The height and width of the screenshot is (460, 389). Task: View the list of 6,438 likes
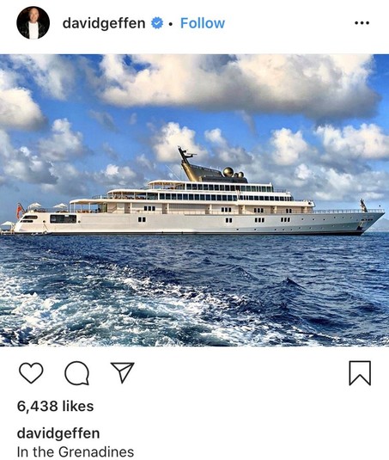55,407
